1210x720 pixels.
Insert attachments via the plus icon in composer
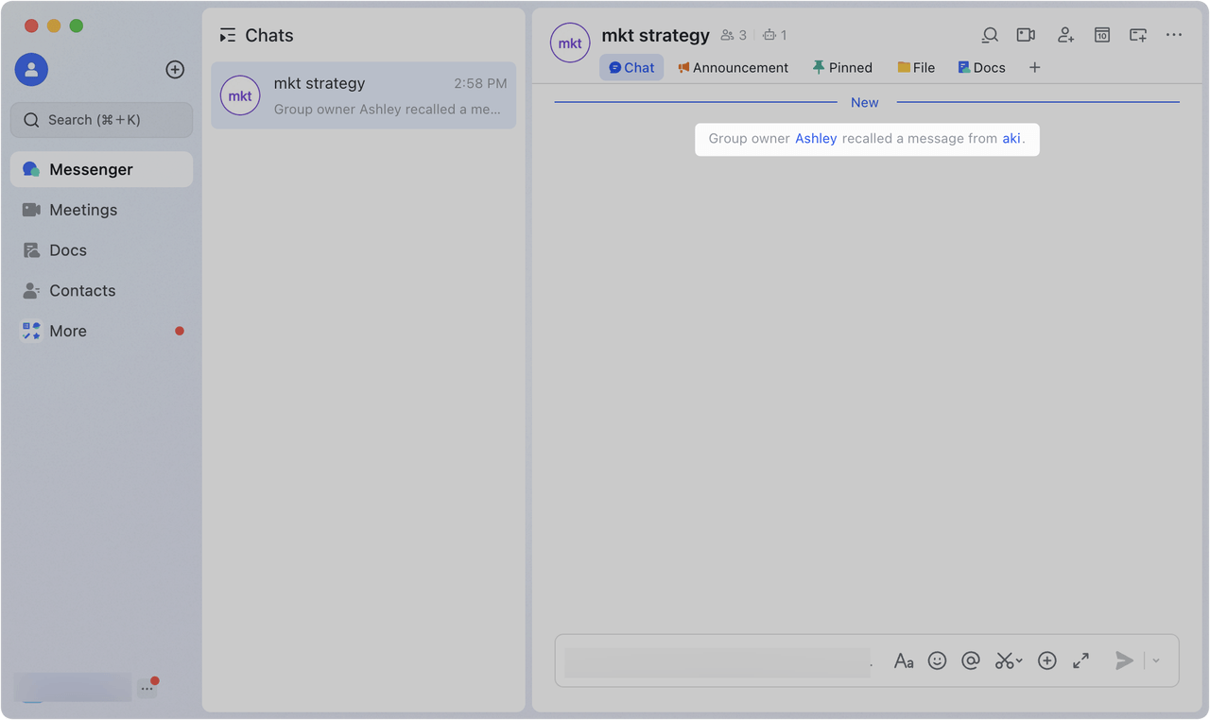(1046, 660)
